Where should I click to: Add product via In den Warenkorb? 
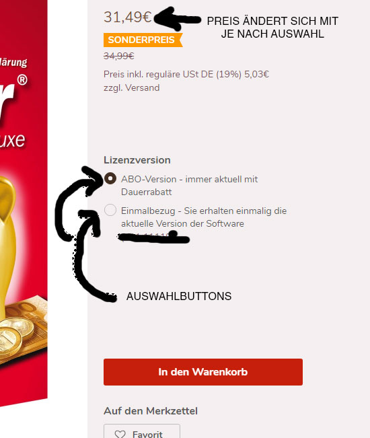click(203, 372)
